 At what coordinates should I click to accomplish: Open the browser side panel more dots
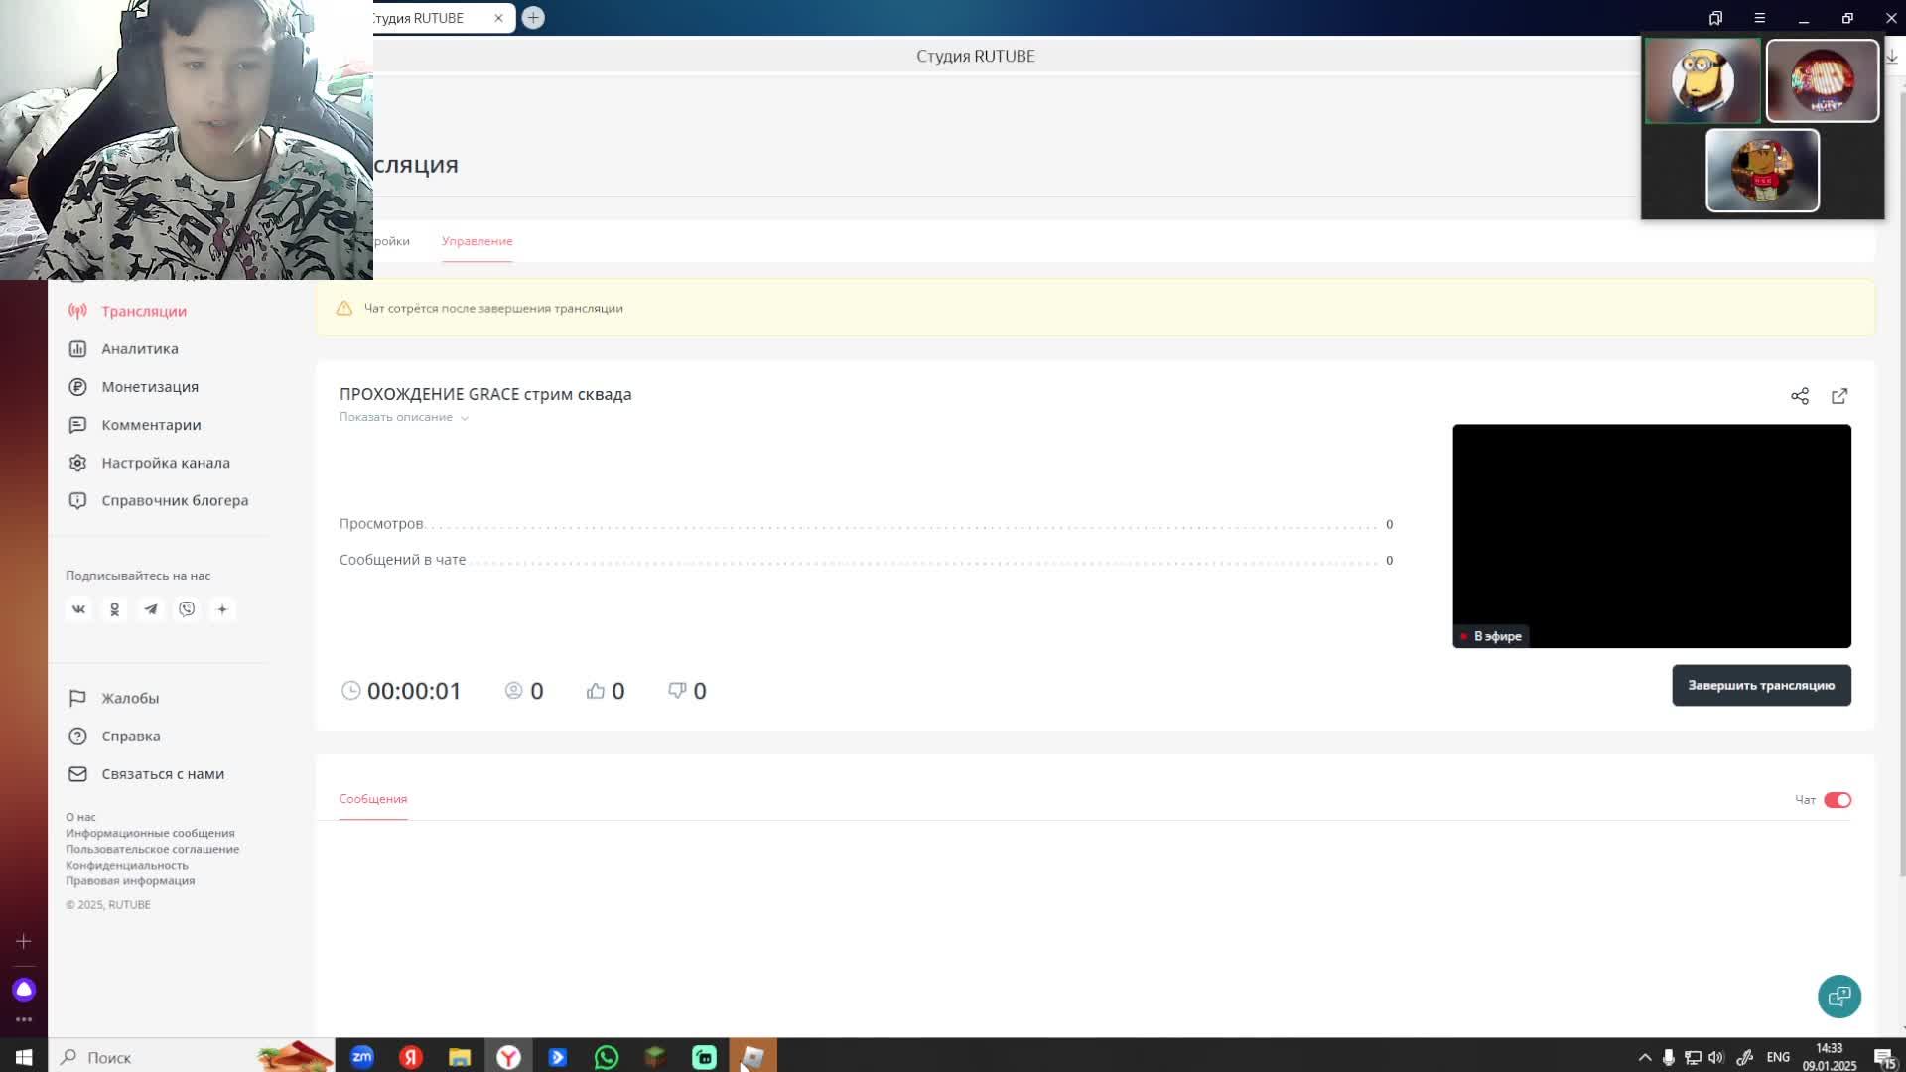24,1019
